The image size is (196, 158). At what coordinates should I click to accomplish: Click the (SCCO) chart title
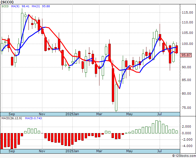[7, 2]
